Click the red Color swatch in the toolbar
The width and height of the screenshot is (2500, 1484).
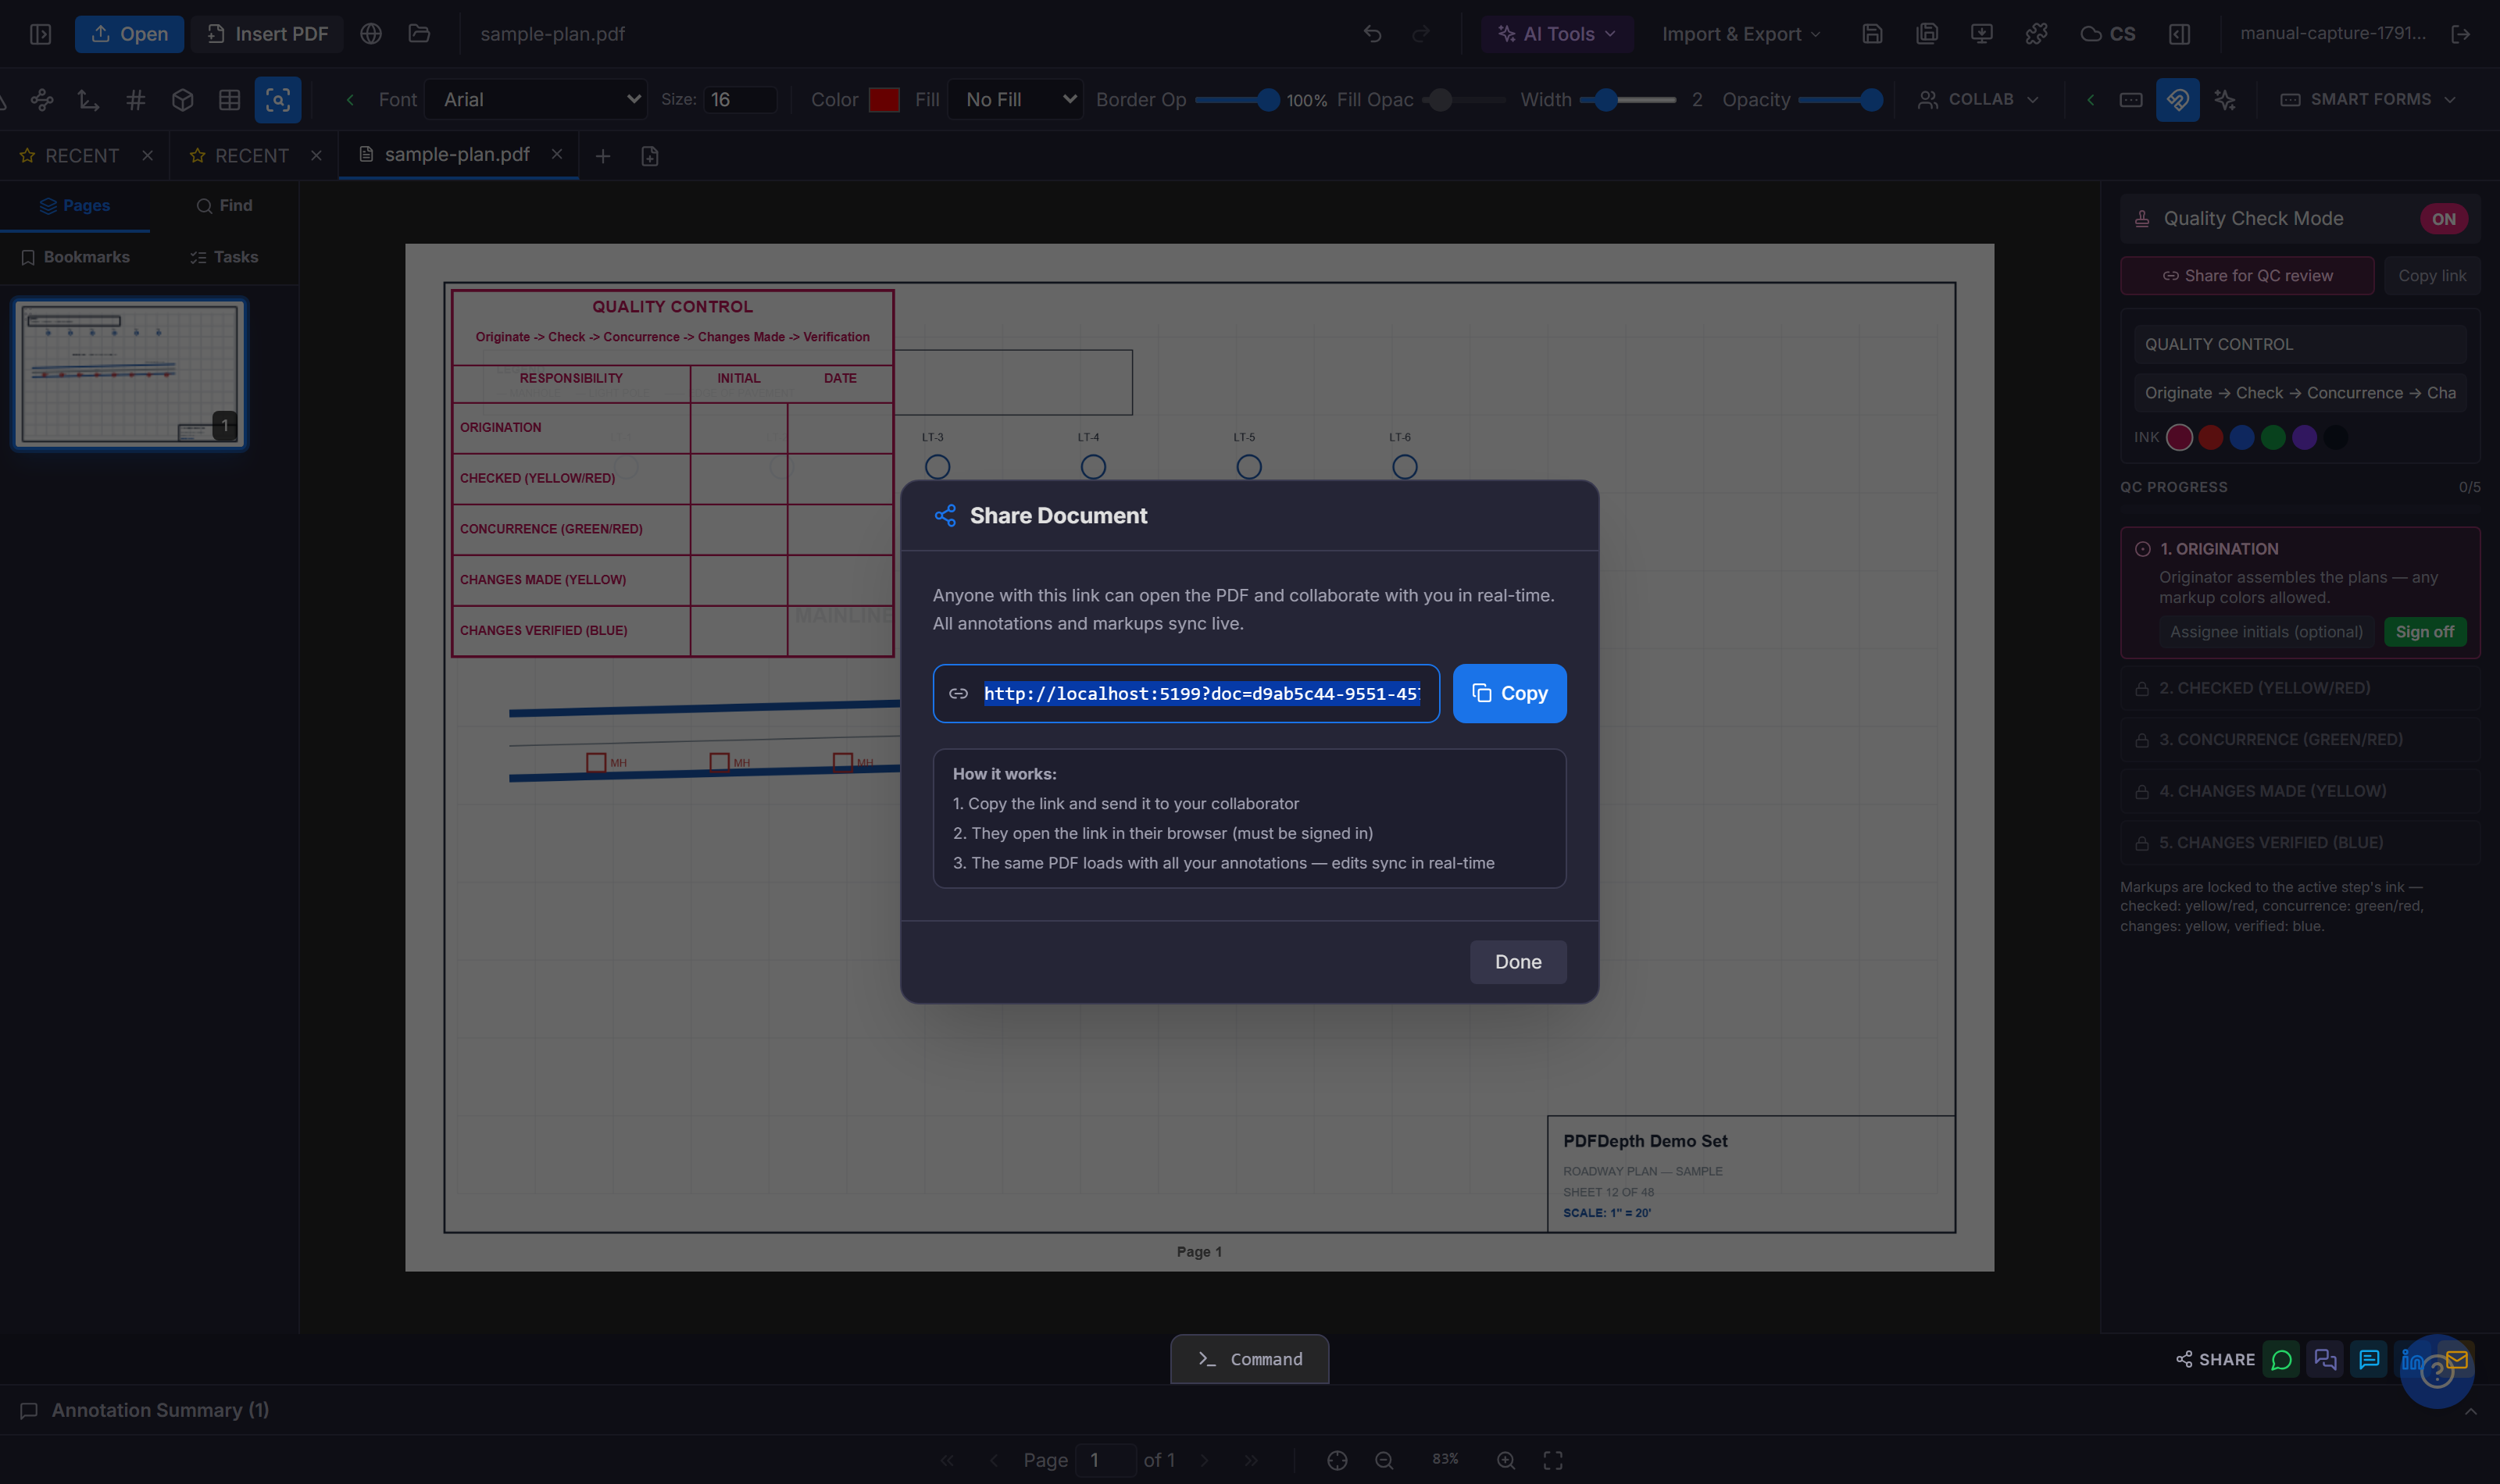884,100
